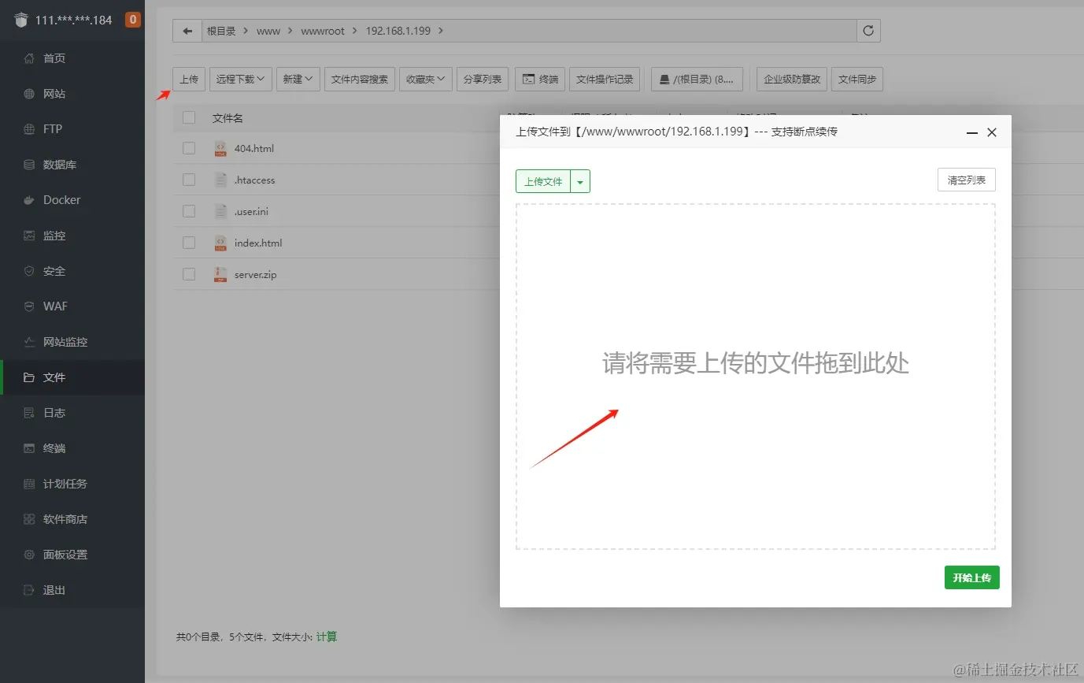
Task: Click the orange notification badge 0
Action: 133,20
